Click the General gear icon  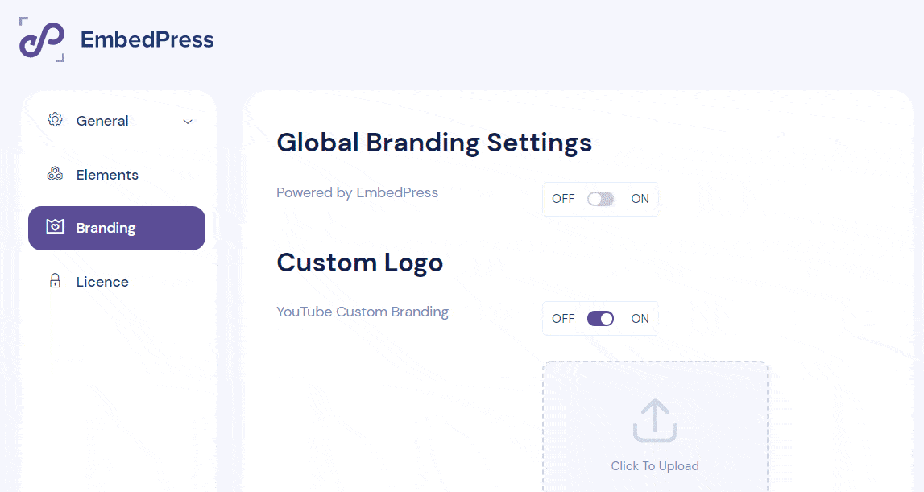pyautogui.click(x=55, y=120)
